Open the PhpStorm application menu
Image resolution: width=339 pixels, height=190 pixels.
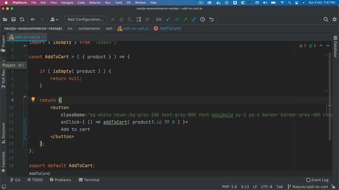point(20,3)
